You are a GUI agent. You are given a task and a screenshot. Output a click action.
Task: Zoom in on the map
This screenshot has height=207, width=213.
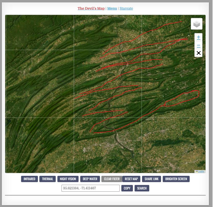pyautogui.click(x=198, y=37)
